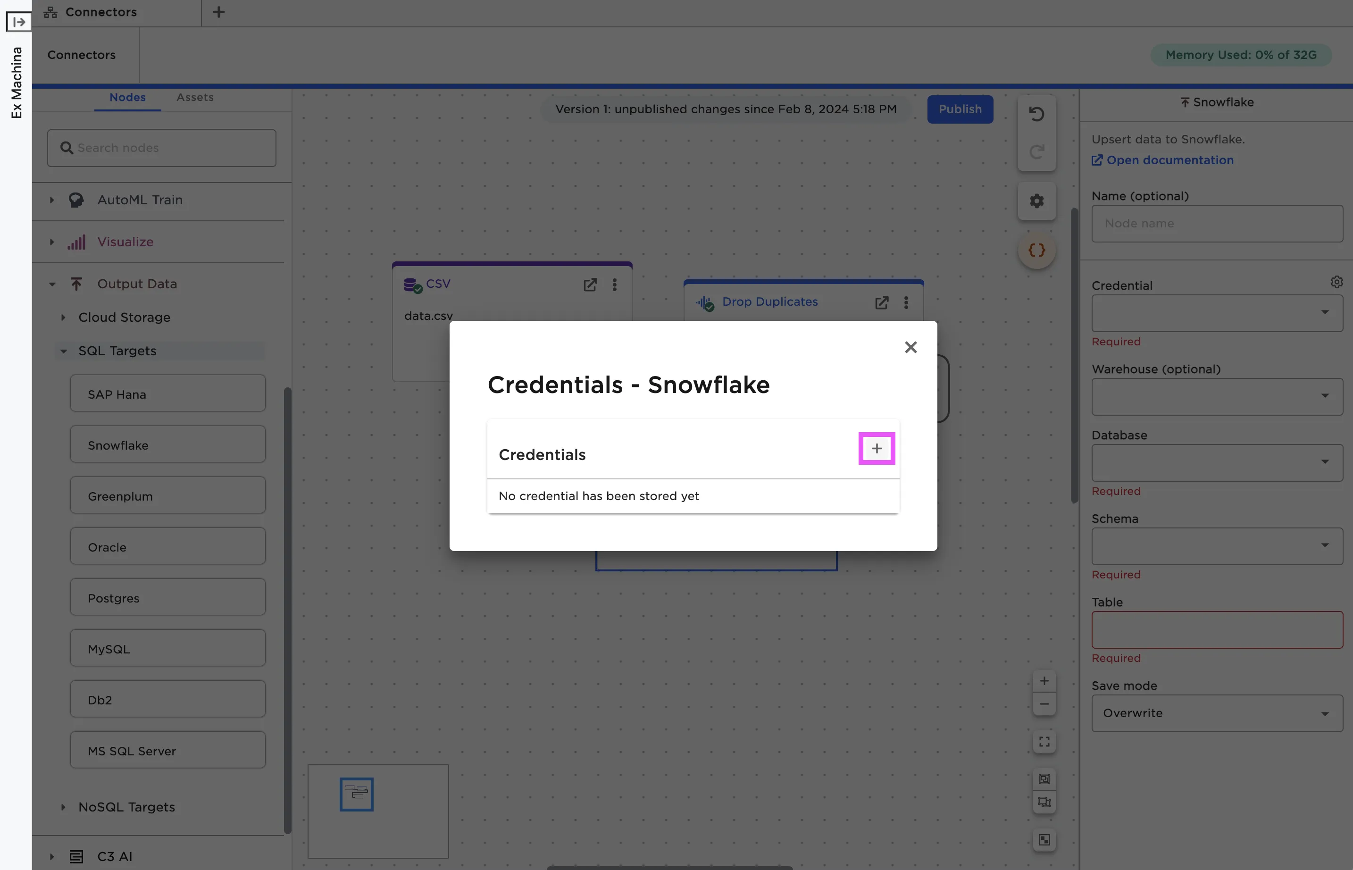Screen dimensions: 1353x870
Task: Zoom in on the canvas
Action: (1044, 680)
